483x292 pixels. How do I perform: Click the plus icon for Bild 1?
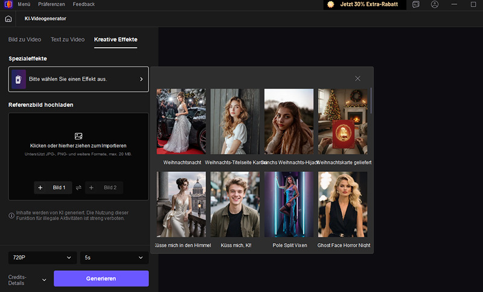click(40, 188)
